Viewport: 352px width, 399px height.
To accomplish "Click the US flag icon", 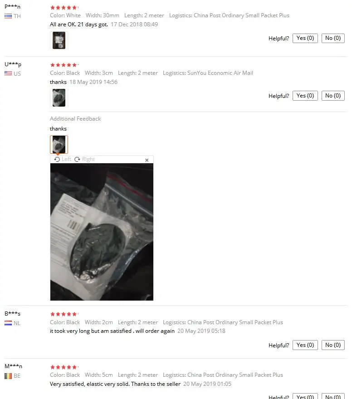I will 8,73.
